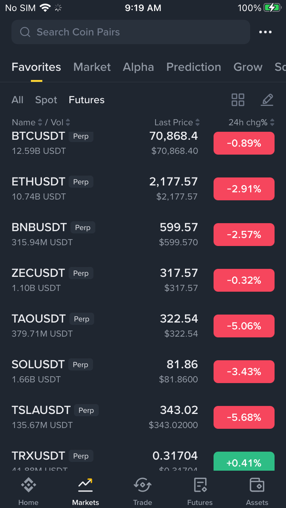Tap the edit favorites pencil icon
286x508 pixels.
[x=267, y=100]
